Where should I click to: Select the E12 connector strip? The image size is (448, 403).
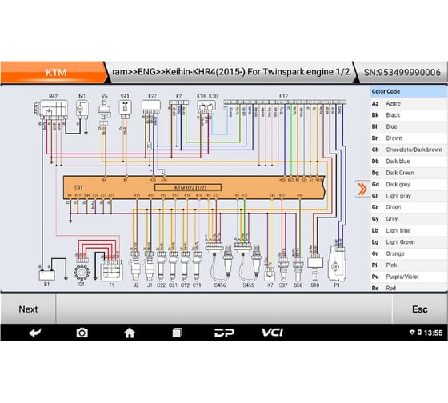tap(285, 102)
